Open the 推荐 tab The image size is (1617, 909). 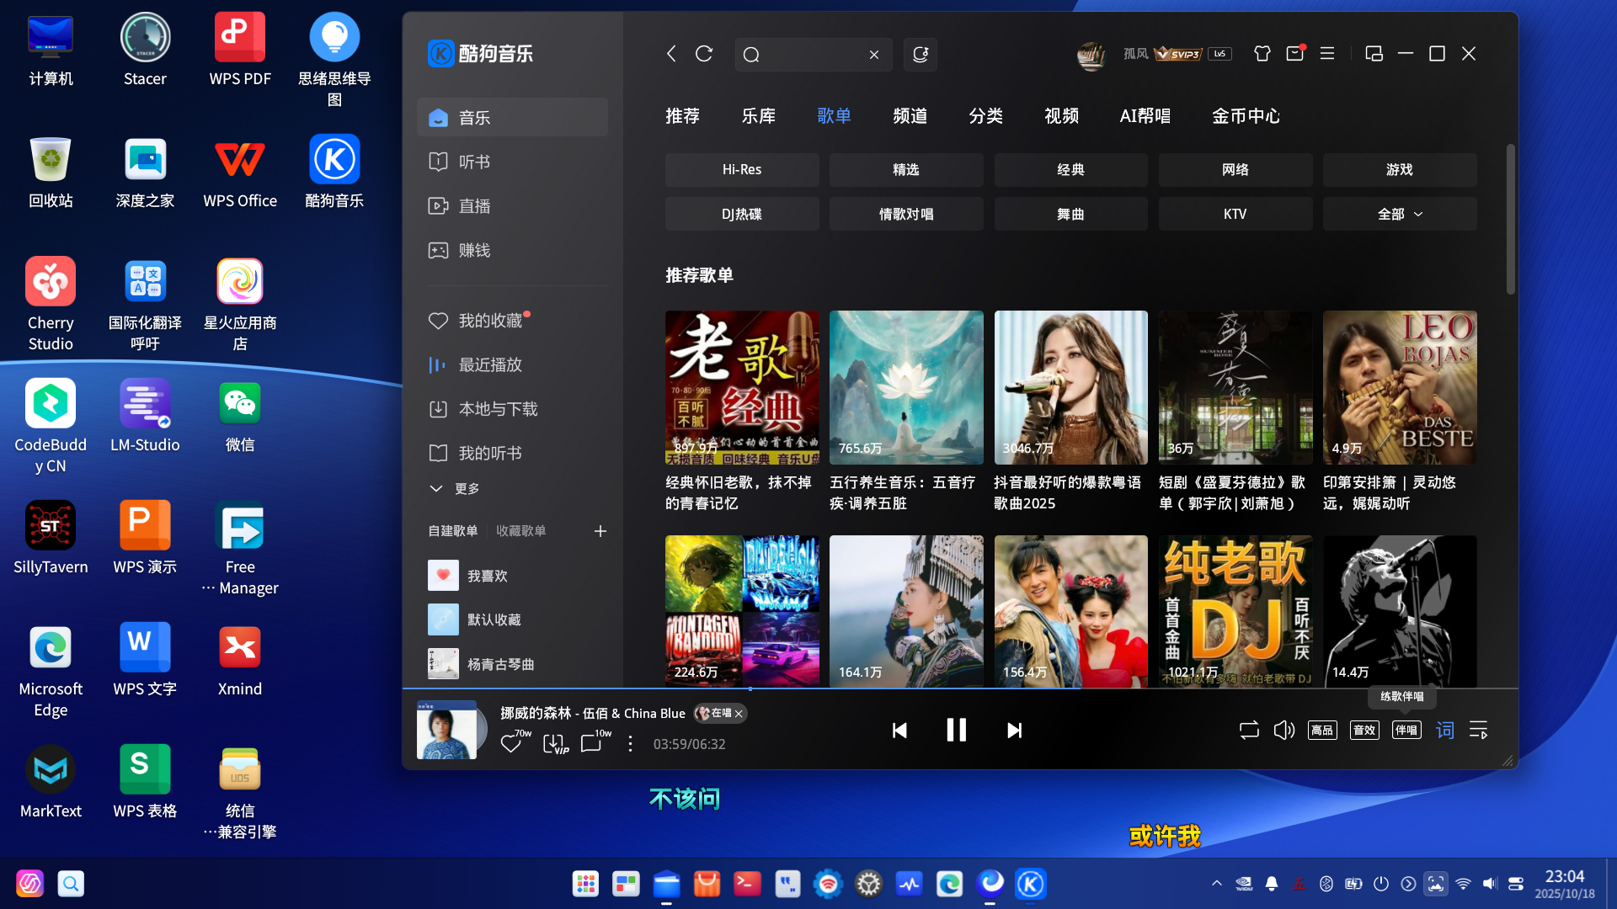tap(682, 116)
